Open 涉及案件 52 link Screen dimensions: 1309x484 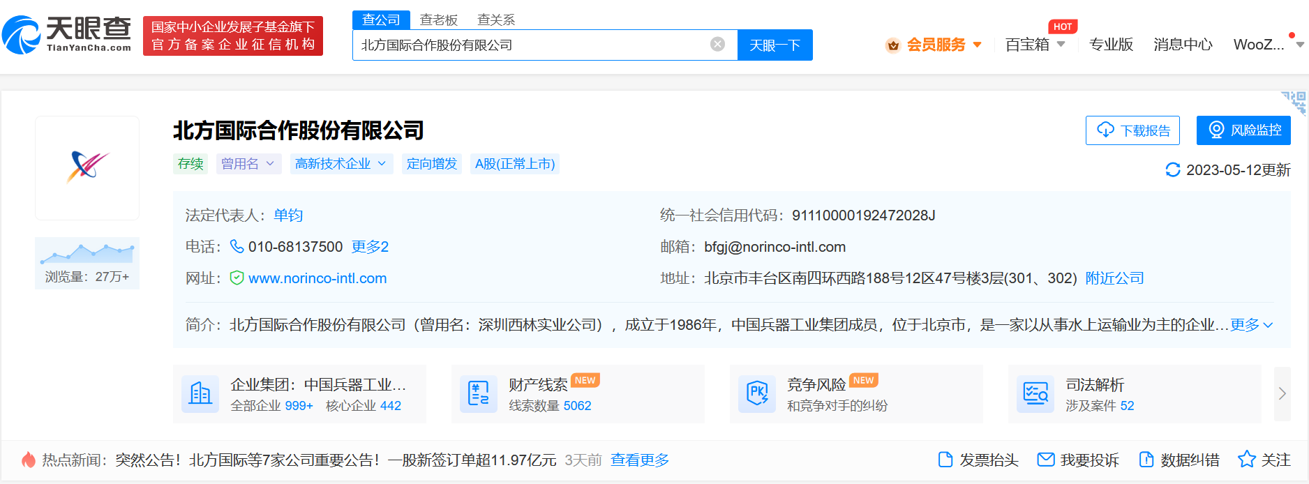click(x=1100, y=406)
